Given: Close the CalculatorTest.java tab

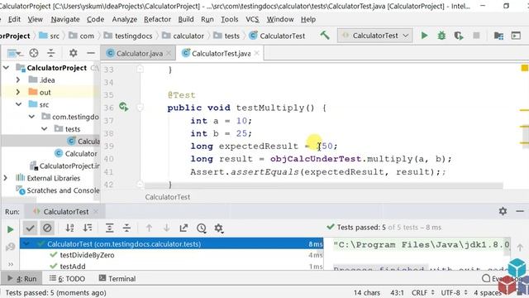Looking at the screenshot, I should click(256, 53).
